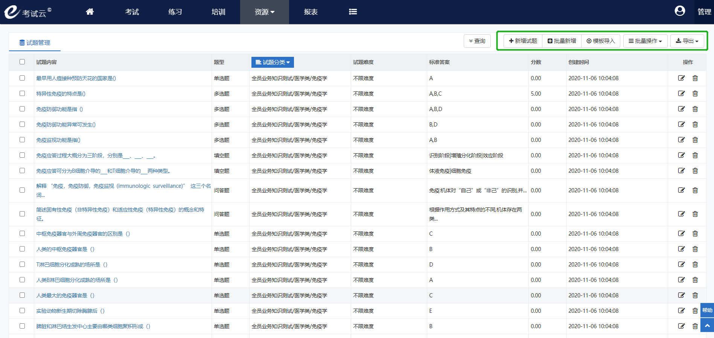Click the 分数 column header
Image resolution: width=714 pixels, height=338 pixels.
[x=536, y=62]
